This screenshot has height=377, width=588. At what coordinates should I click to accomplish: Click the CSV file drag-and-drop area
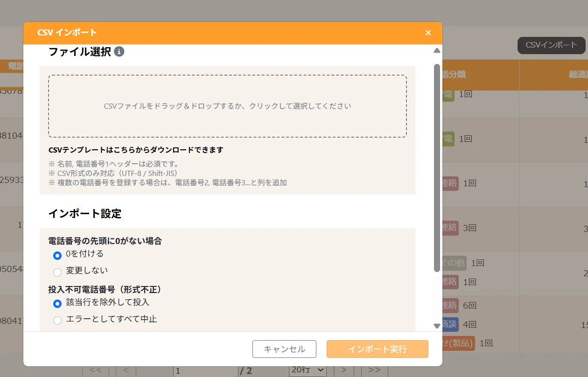click(x=227, y=106)
